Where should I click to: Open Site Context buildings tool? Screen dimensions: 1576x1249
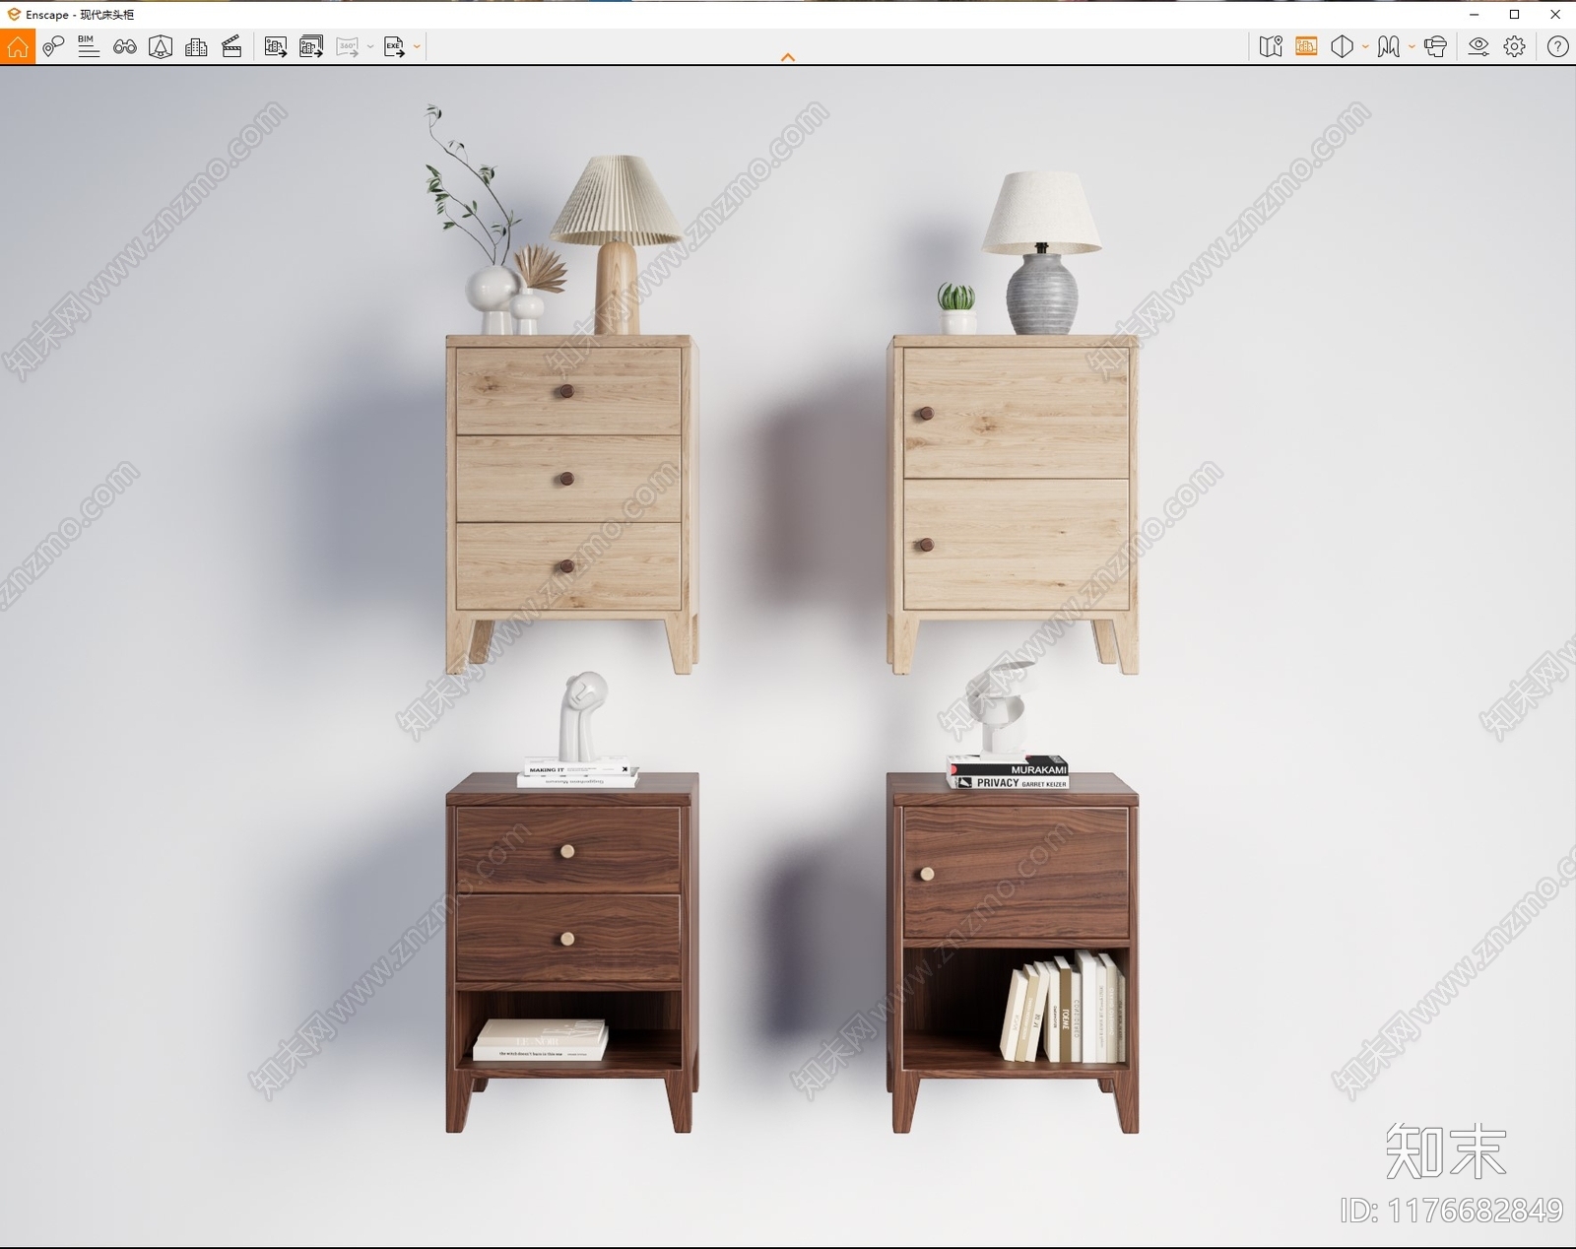pyautogui.click(x=196, y=46)
